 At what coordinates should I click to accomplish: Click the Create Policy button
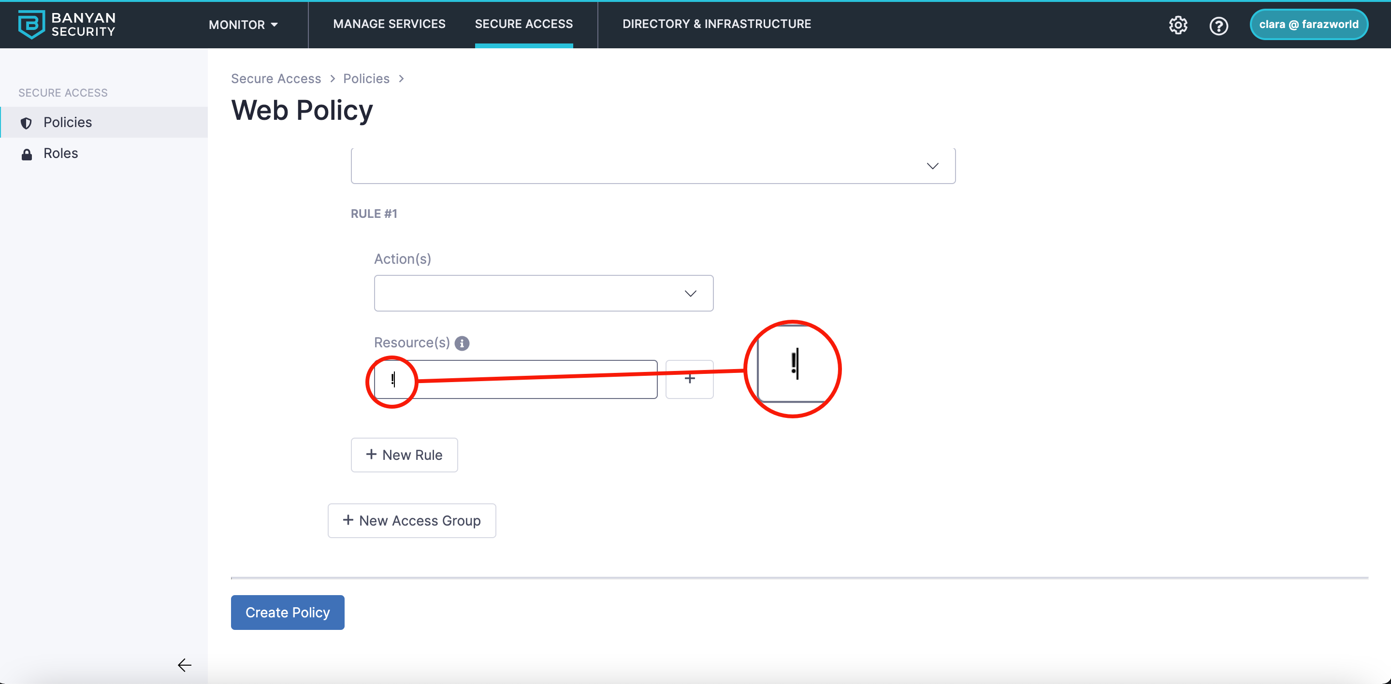[x=287, y=612]
